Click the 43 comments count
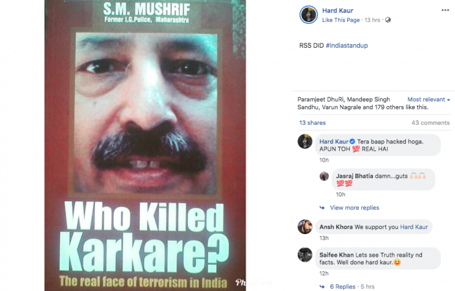Viewport: 455px width, 291px height. click(430, 123)
